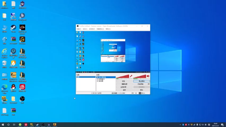Click the FPS: 30 status bar text
226x127 pixels.
pos(134,93)
